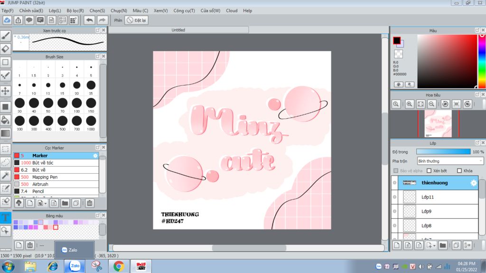Image resolution: width=486 pixels, height=273 pixels.
Task: Click the red-outlined swatch in Bảng màu palette
Action: pos(56,227)
